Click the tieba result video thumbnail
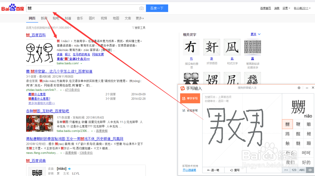Screen dimensions: 315x176 (x=40, y=123)
